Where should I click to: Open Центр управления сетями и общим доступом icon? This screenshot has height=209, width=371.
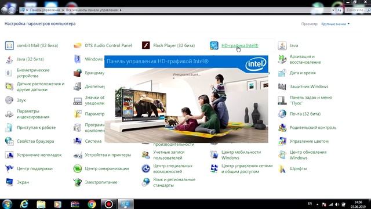(214, 169)
